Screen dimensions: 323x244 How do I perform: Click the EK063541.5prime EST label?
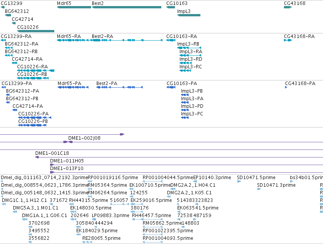click(x=198, y=208)
